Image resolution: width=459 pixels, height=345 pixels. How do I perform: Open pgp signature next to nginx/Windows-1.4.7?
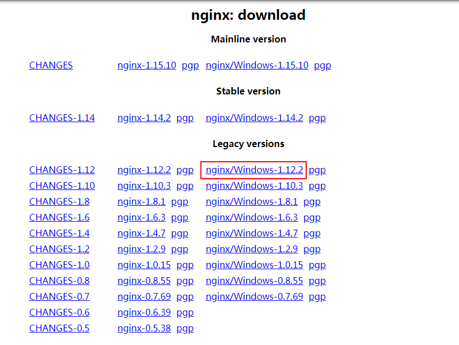pyautogui.click(x=312, y=234)
